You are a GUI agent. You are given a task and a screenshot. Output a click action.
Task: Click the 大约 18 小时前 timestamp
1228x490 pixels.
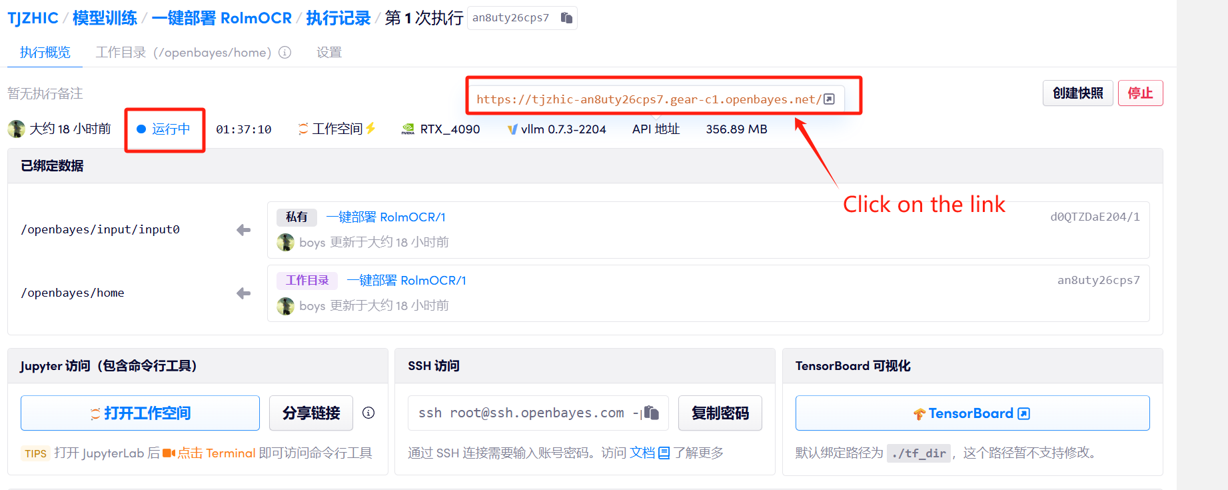pos(70,129)
